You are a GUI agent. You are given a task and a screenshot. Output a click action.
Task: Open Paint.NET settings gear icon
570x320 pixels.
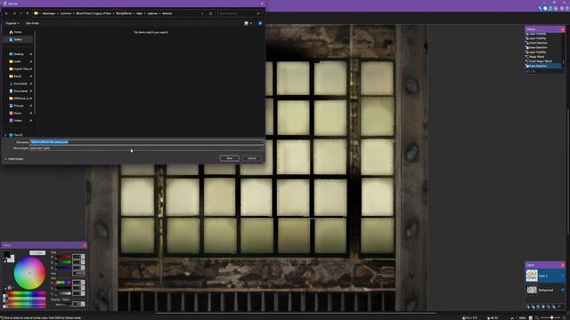coord(562,8)
